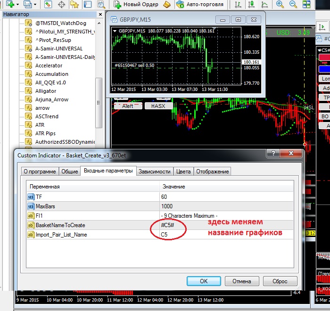Open the Profiles dropdown arrow
Viewport: 330px width, 311px height.
coord(35,4)
